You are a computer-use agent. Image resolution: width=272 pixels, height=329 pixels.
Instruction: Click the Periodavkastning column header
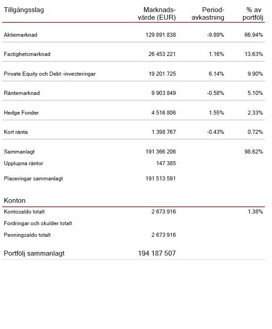point(208,13)
